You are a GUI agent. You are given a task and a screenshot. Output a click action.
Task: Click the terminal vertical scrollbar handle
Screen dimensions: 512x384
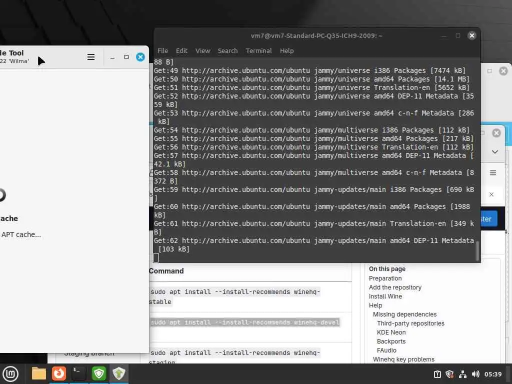pos(477,251)
